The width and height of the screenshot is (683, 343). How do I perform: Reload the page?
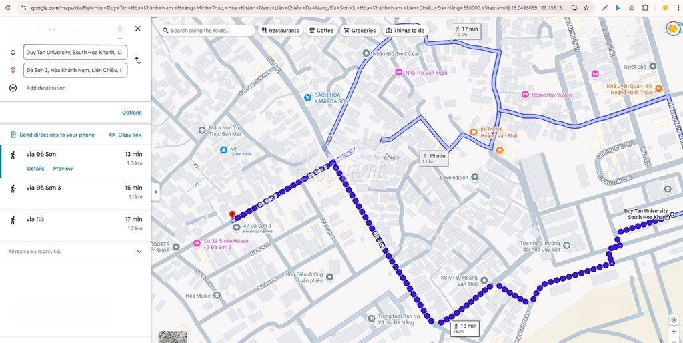pos(8,8)
